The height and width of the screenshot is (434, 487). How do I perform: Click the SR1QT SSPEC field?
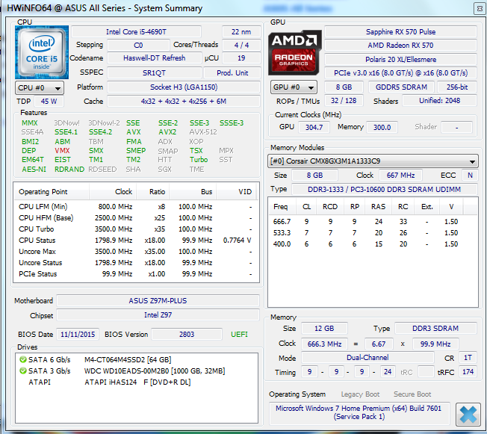coord(154,73)
